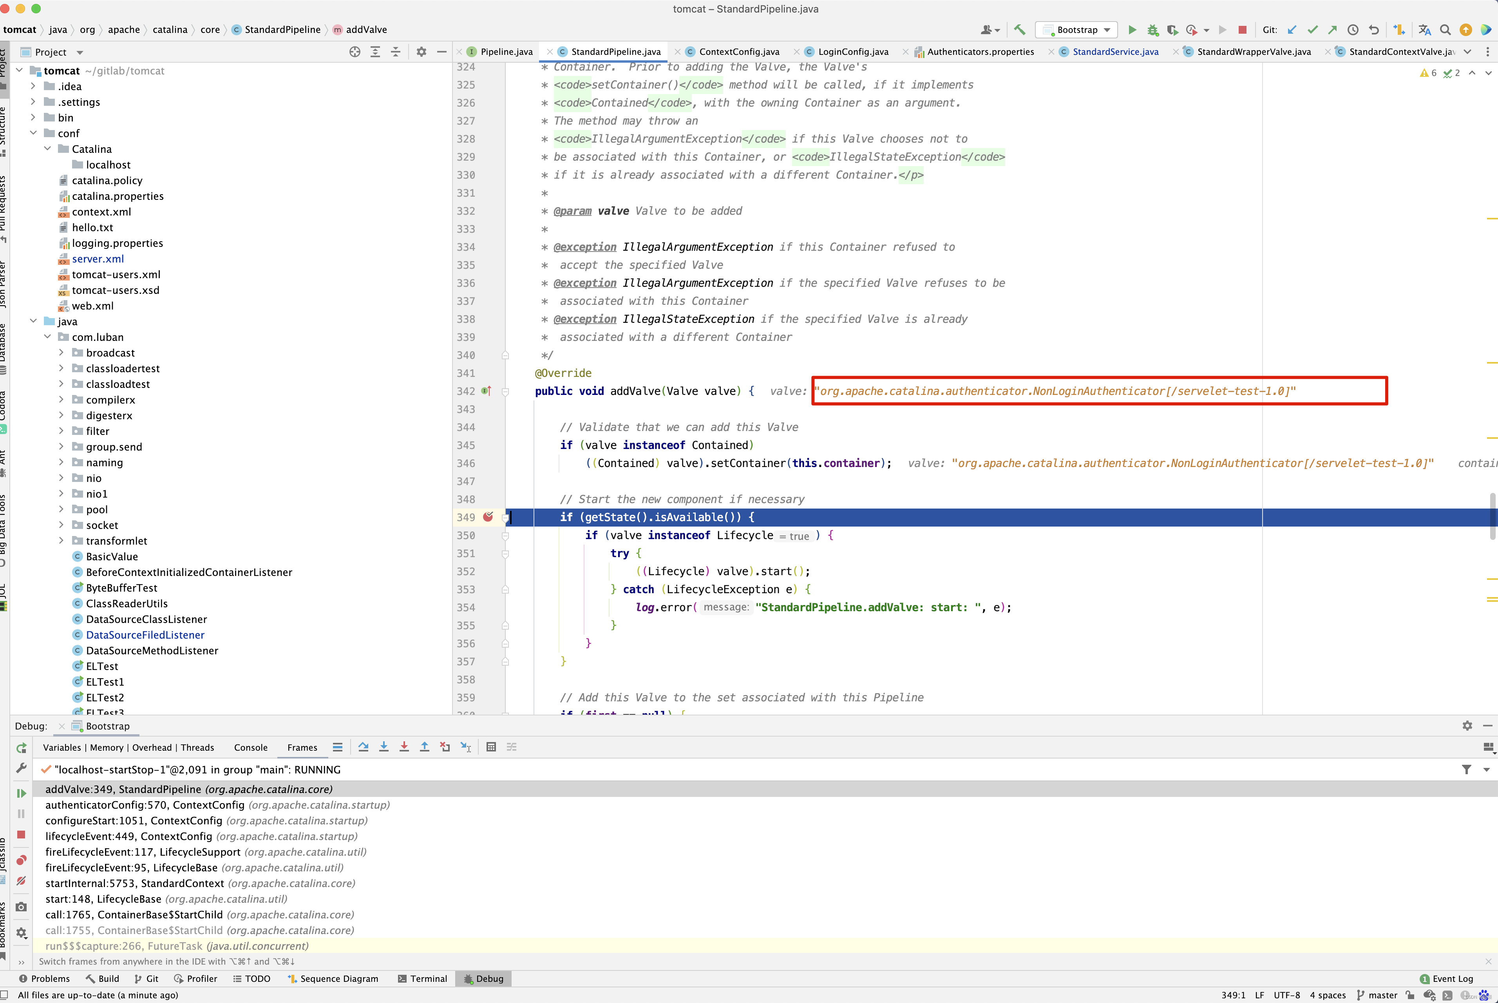The image size is (1498, 1003).
Task: Click the Stop button in top toolbar
Action: (x=1242, y=29)
